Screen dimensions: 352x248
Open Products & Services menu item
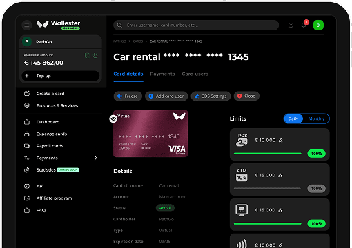pos(57,105)
